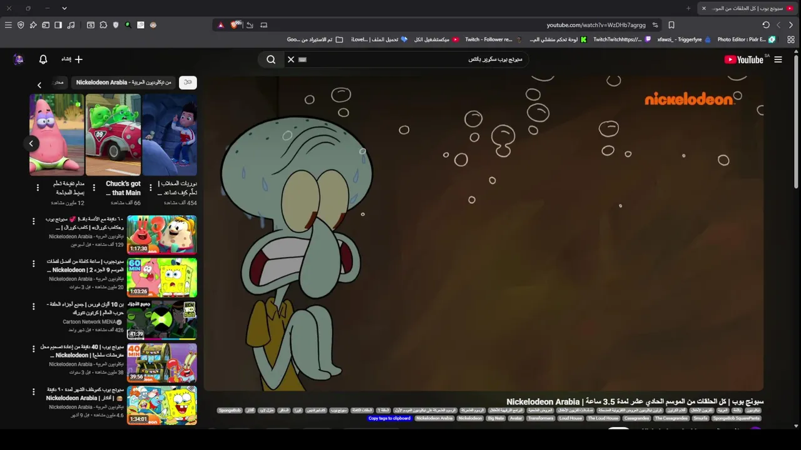Open the Paw Patrol short thumbnail
801x450 pixels.
[170, 134]
